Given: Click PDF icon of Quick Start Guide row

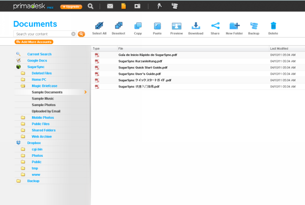Looking at the screenshot, I should (97, 67).
